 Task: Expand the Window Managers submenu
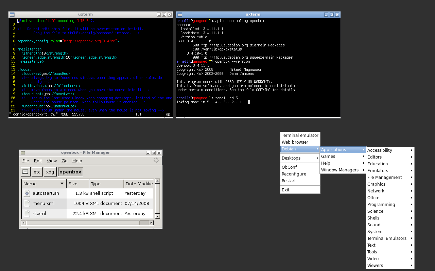(x=340, y=170)
